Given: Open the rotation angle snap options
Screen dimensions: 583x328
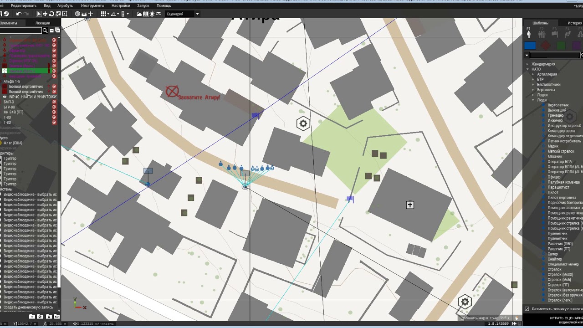Looking at the screenshot, I should point(115,14).
